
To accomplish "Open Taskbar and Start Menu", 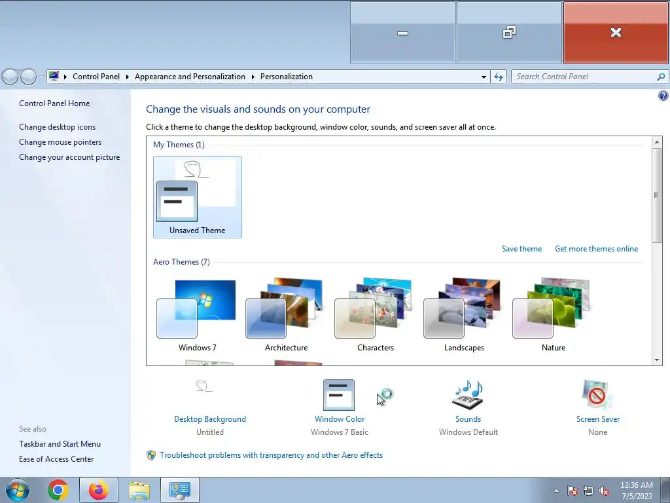I will click(x=60, y=444).
